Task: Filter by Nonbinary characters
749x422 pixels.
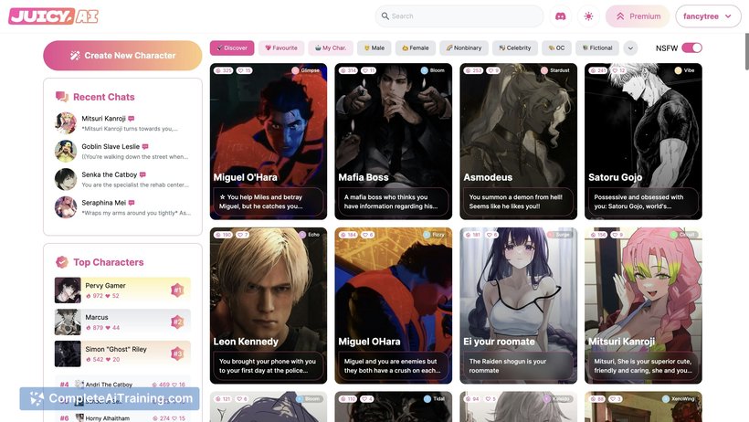Action: click(464, 47)
